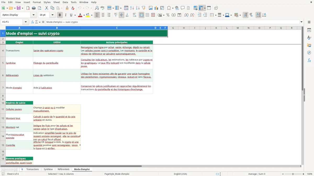Open the Borders dropdown arrow
Viewport: 314px width, 176px height.
pos(215,15)
